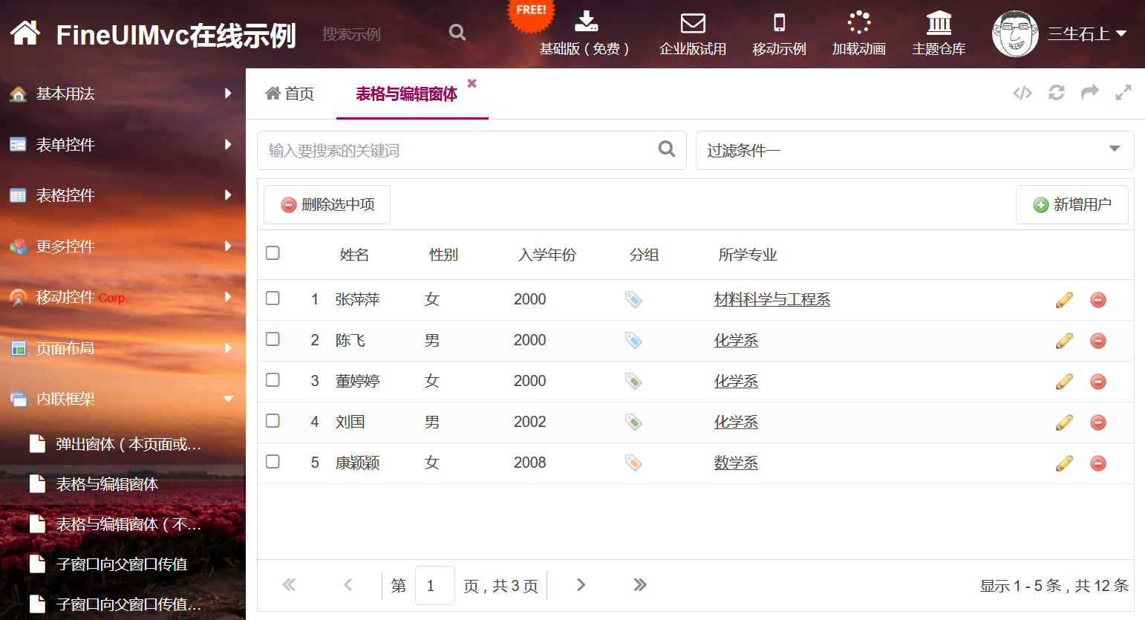Image resolution: width=1145 pixels, height=620 pixels.
Task: Click the 新增用户 button
Action: point(1071,204)
